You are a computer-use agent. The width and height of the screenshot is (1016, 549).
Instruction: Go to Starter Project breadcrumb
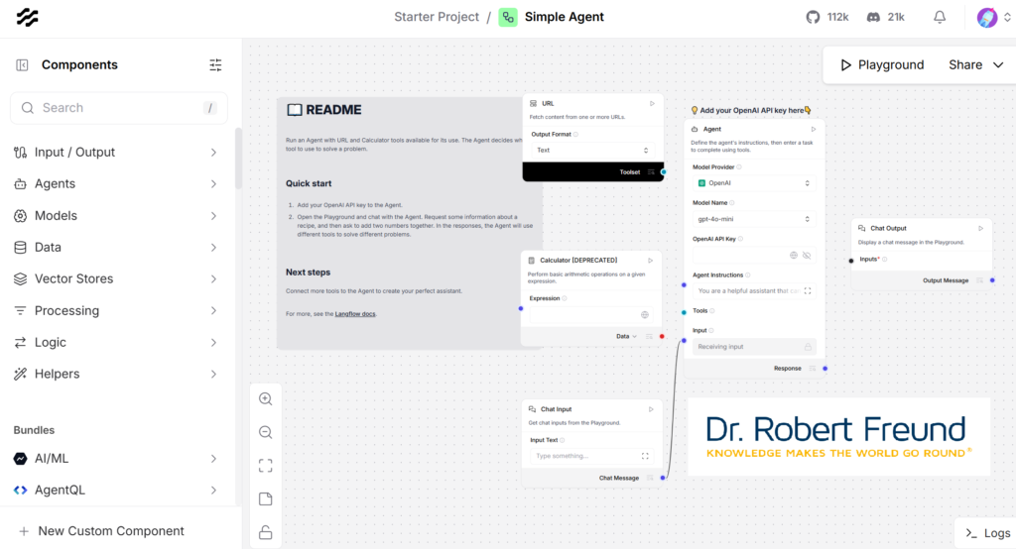[437, 17]
